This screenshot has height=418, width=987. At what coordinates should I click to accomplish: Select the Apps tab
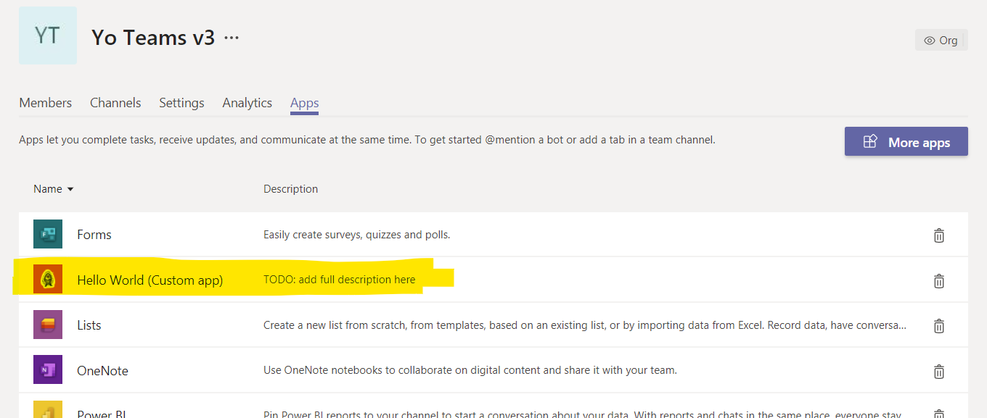(305, 103)
